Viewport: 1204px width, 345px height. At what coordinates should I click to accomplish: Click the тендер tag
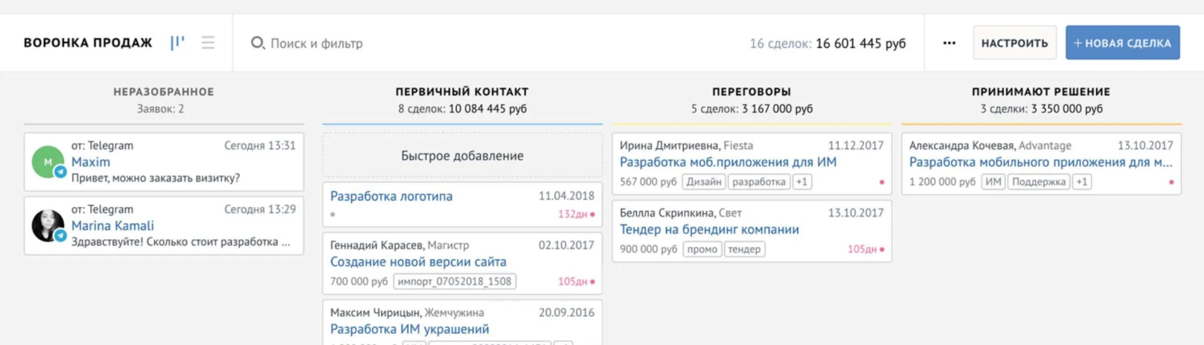744,249
